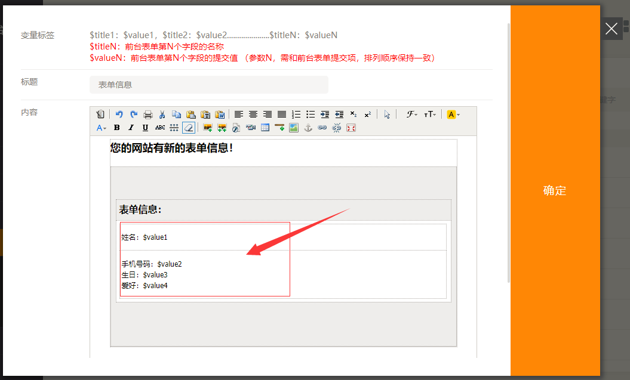This screenshot has width=630, height=380.
Task: Apply center text alignment
Action: (253, 115)
